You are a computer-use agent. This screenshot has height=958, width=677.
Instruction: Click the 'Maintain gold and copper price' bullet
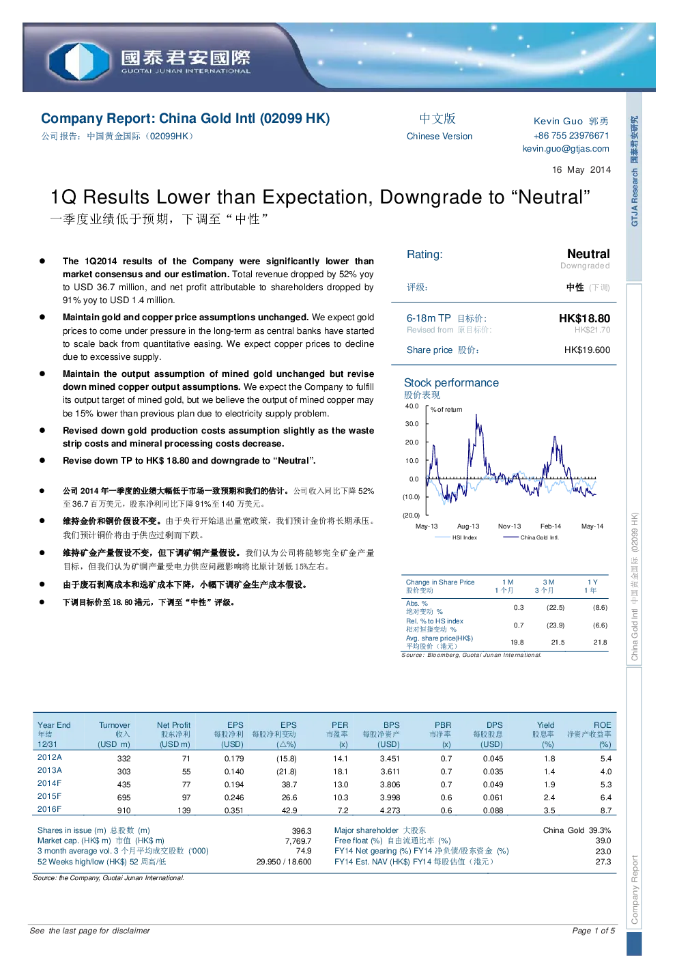point(218,337)
